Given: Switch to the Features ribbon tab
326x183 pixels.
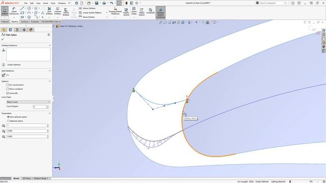Looking at the screenshot, I should point(5,21).
